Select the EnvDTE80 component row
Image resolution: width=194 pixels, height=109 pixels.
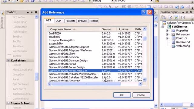point(95,33)
